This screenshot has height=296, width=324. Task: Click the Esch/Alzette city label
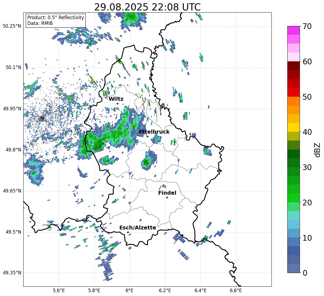[138, 228]
